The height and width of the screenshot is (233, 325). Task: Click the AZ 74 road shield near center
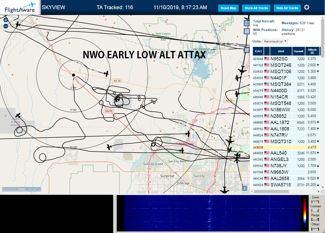[x=117, y=81]
